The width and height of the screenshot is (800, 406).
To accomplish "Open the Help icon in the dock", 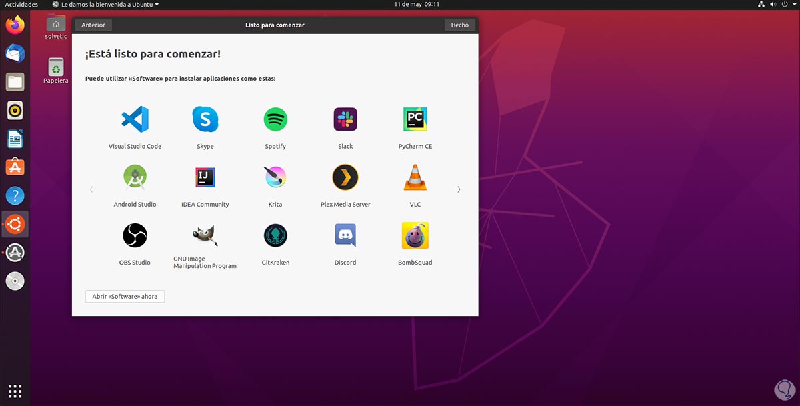I will pyautogui.click(x=15, y=196).
